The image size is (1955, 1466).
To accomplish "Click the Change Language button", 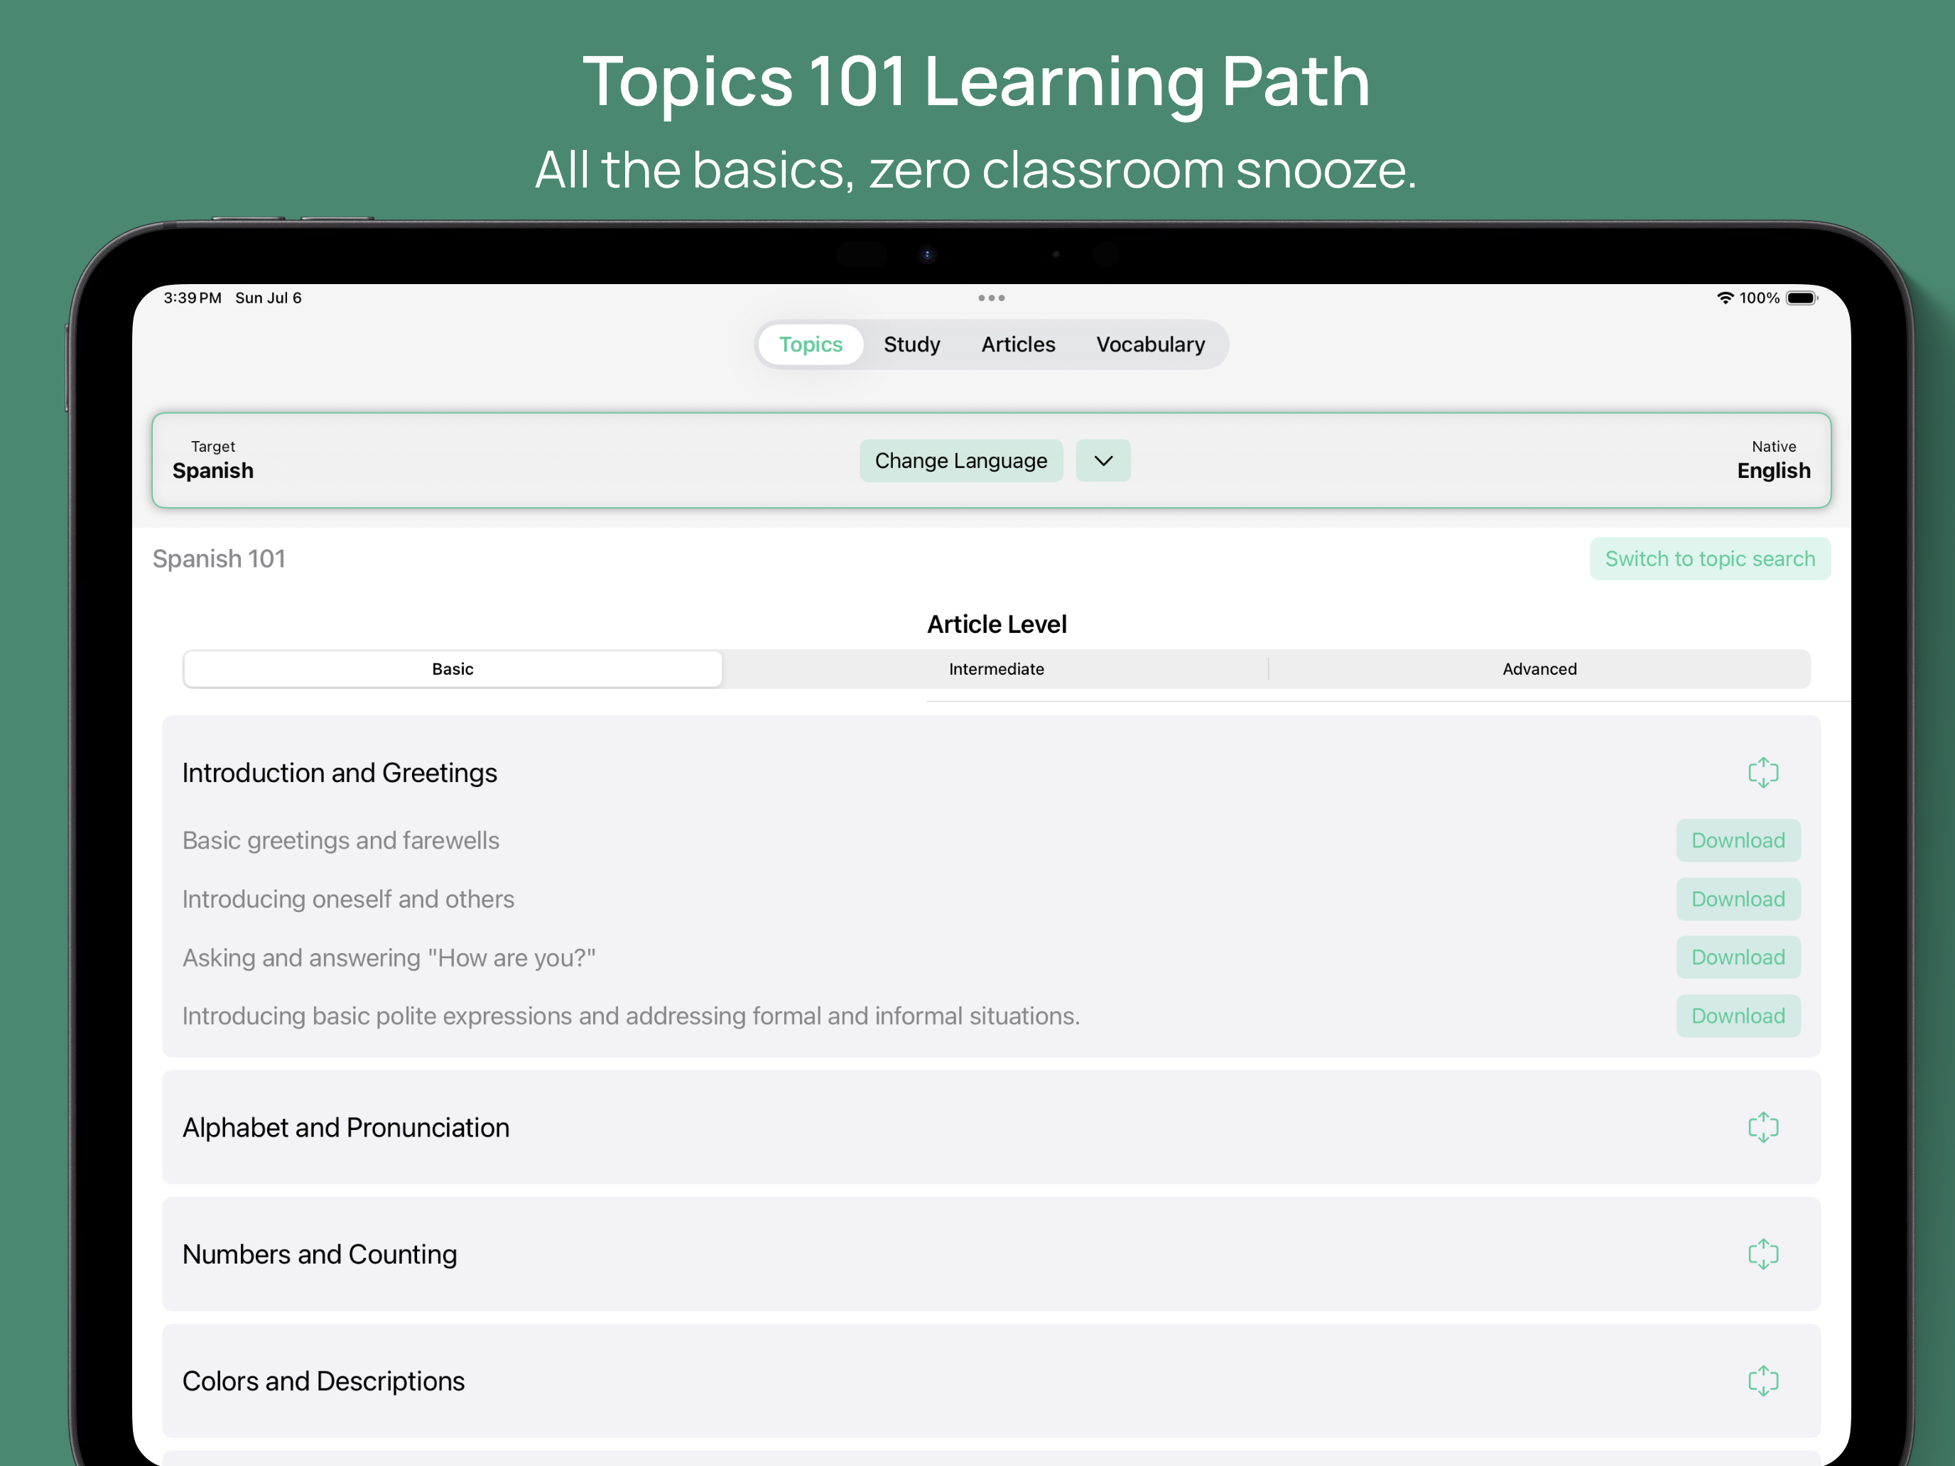I will pyautogui.click(x=960, y=460).
